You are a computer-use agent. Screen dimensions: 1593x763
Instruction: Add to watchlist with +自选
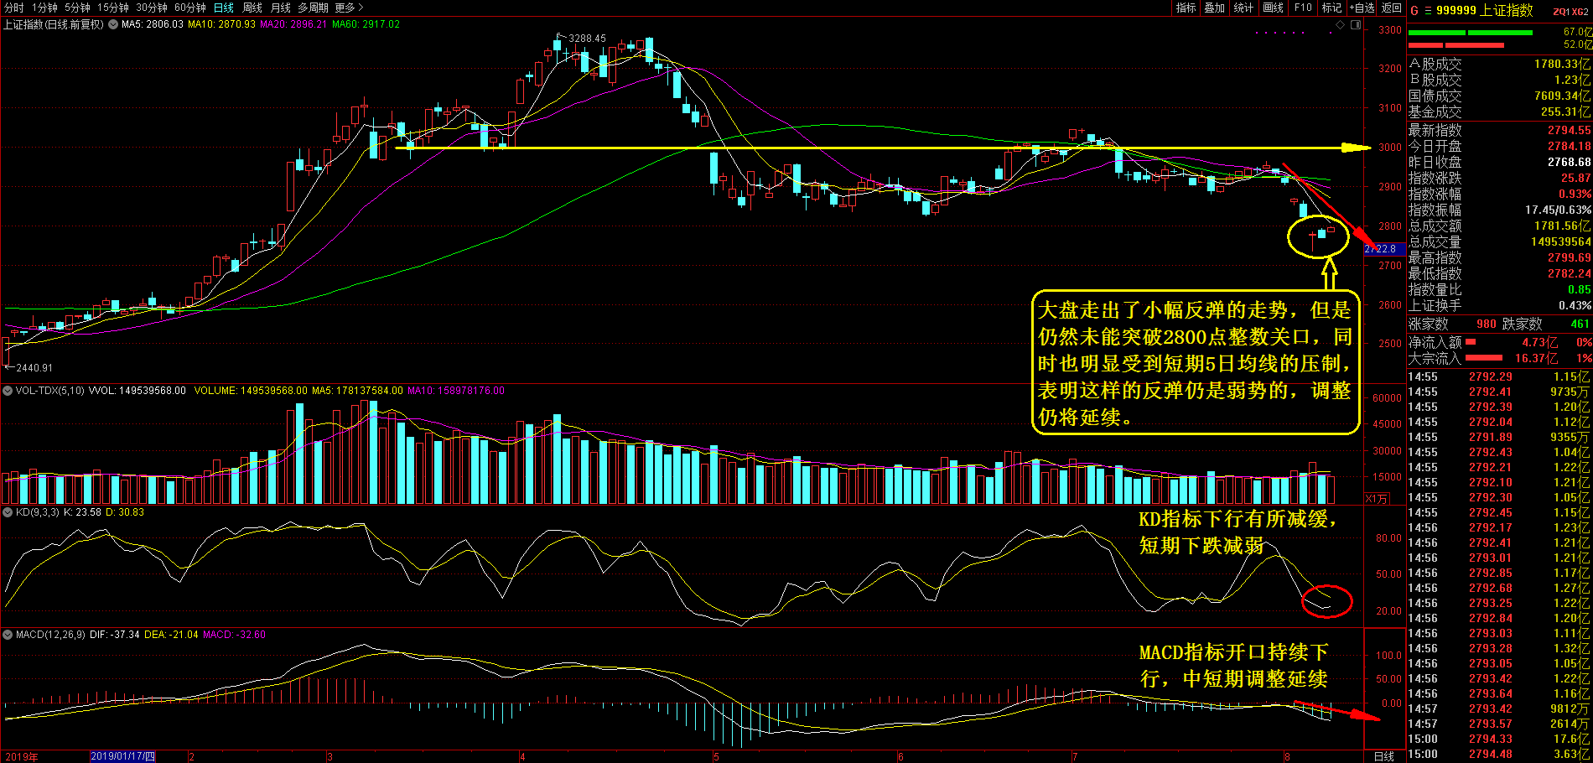coord(1362,8)
